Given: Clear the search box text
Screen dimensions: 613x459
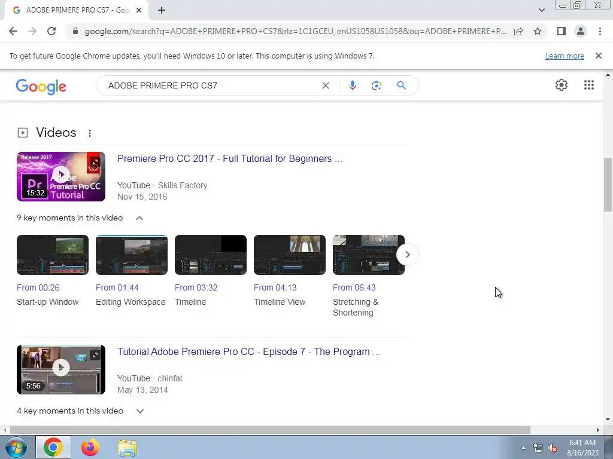Looking at the screenshot, I should point(325,85).
